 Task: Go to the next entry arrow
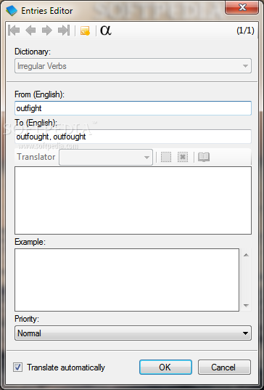pos(46,31)
